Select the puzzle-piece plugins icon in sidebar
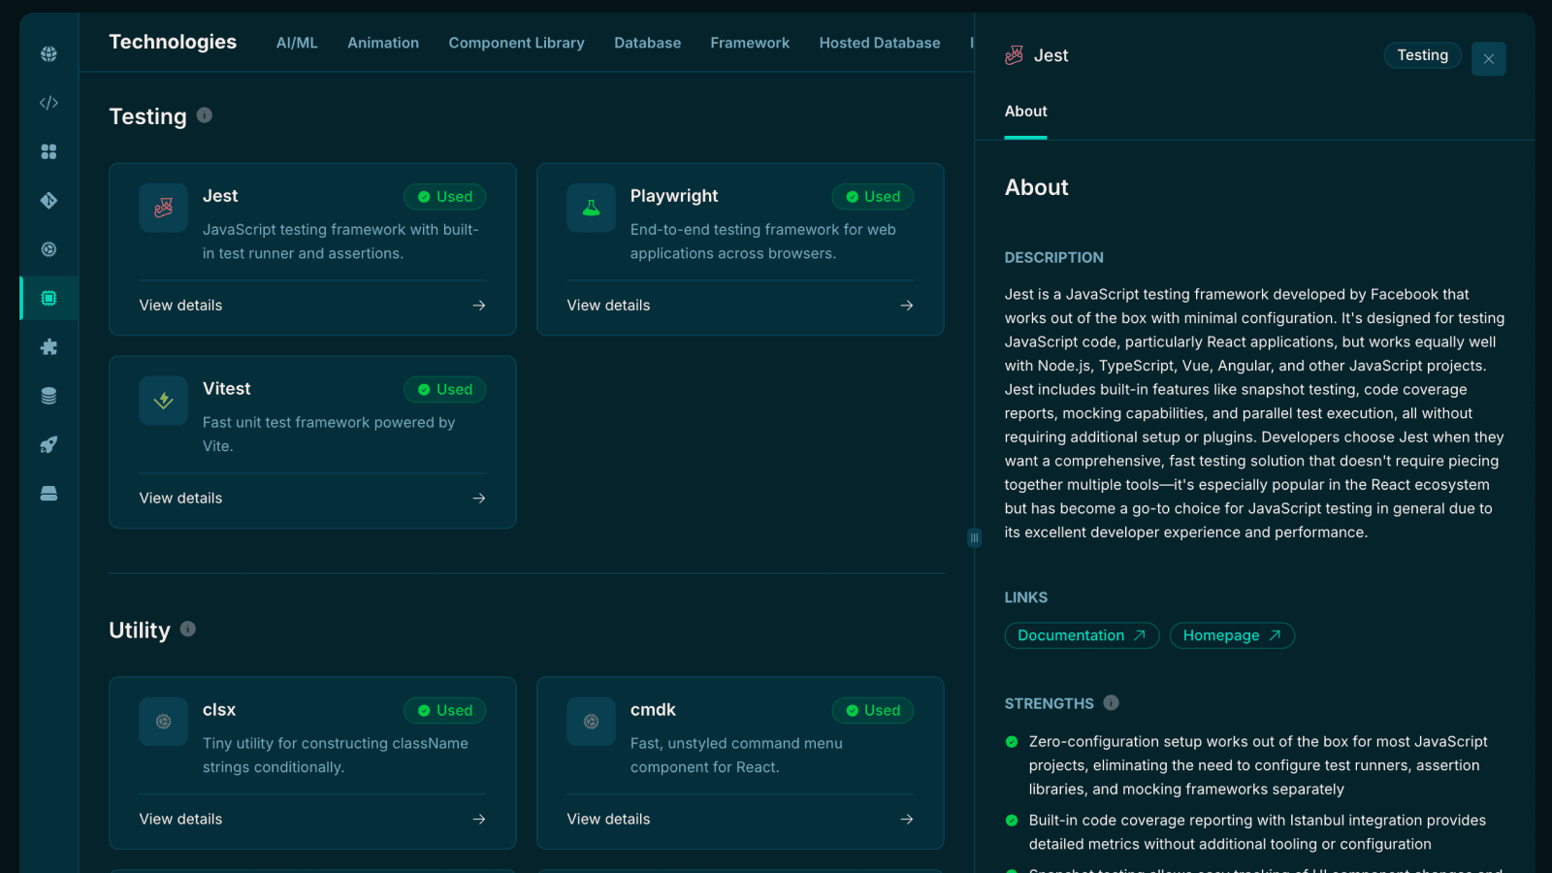Viewport: 1552px width, 873px height. (48, 346)
